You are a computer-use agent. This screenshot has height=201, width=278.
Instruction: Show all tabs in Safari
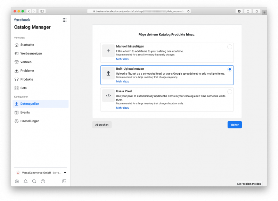[257, 11]
